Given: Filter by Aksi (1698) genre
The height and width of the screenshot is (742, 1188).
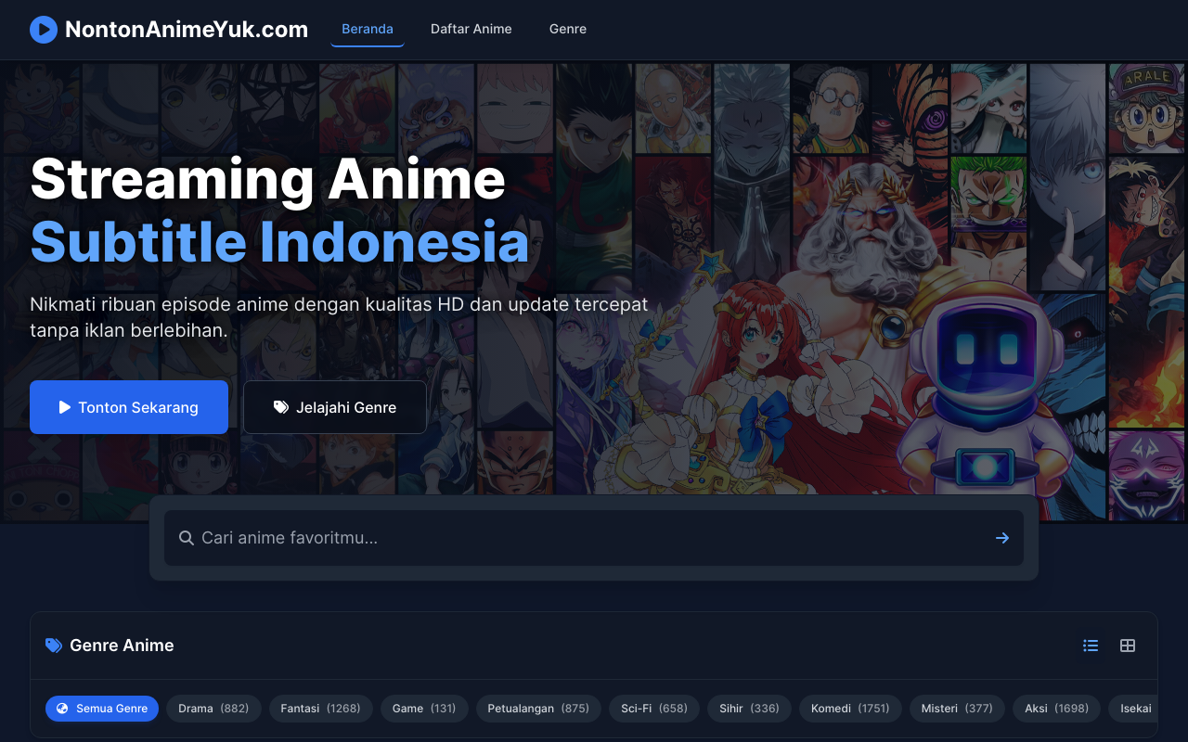Looking at the screenshot, I should click(1057, 709).
